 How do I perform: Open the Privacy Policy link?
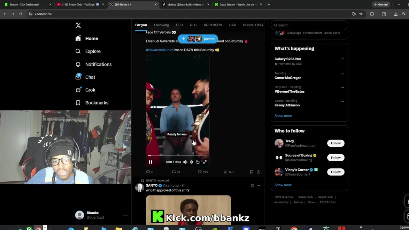305,197
